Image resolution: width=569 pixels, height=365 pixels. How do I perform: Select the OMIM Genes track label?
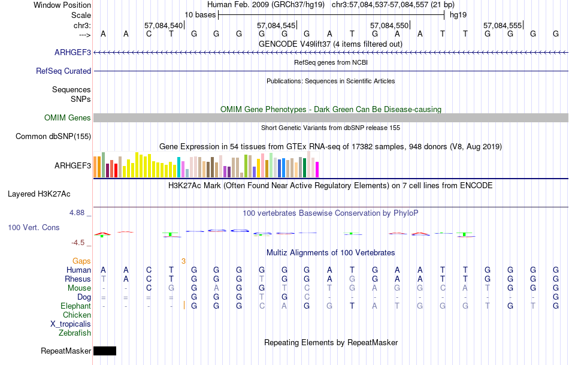(68, 117)
